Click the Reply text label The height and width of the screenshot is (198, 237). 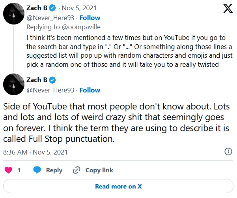point(54,170)
